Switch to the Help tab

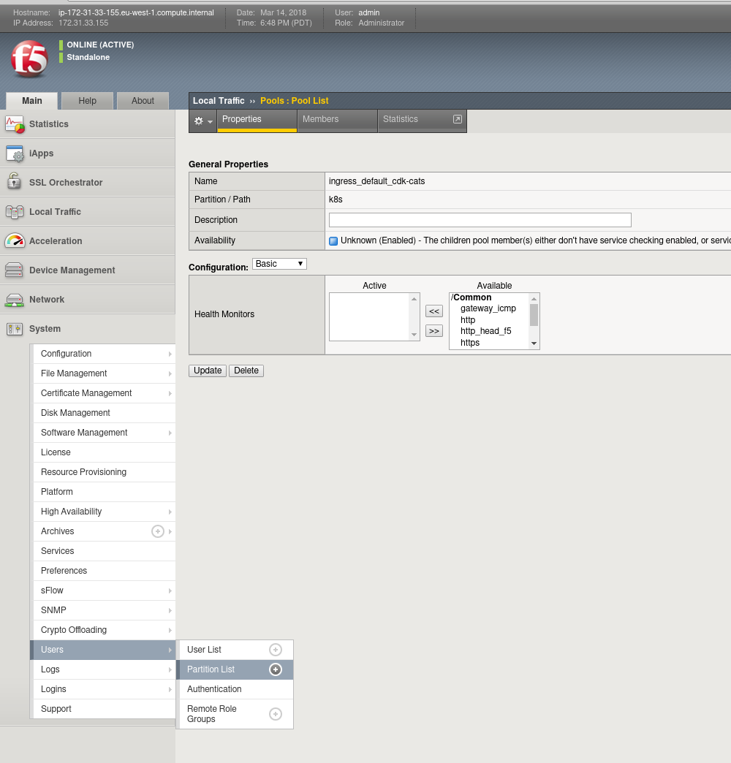(88, 101)
